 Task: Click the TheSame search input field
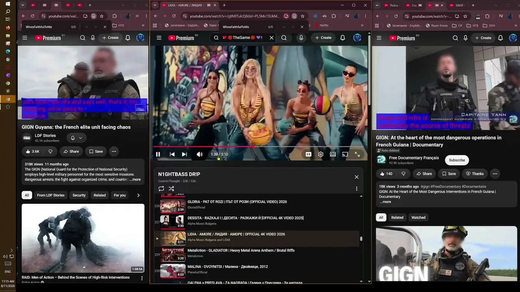point(243,38)
